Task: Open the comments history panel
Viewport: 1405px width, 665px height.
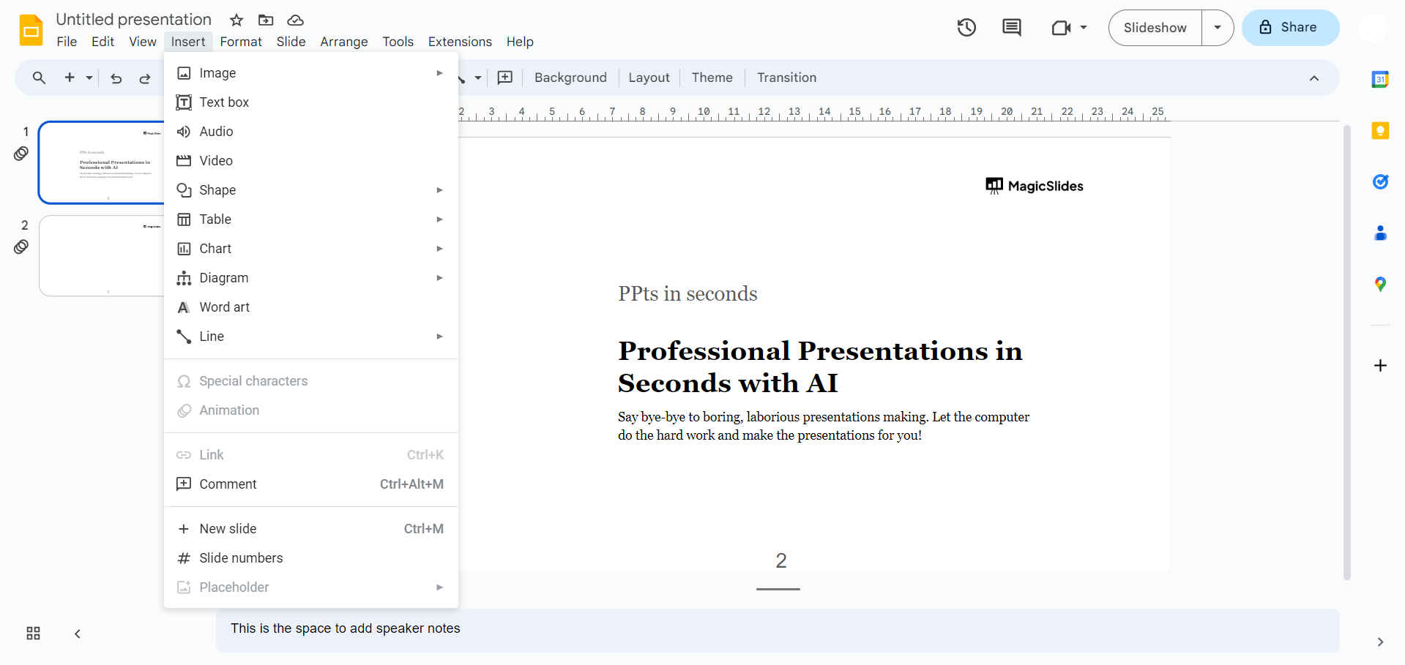Action: [1012, 28]
